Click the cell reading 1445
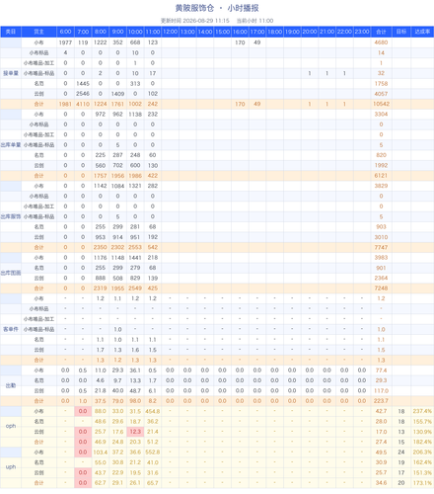434x494 pixels. pyautogui.click(x=83, y=84)
